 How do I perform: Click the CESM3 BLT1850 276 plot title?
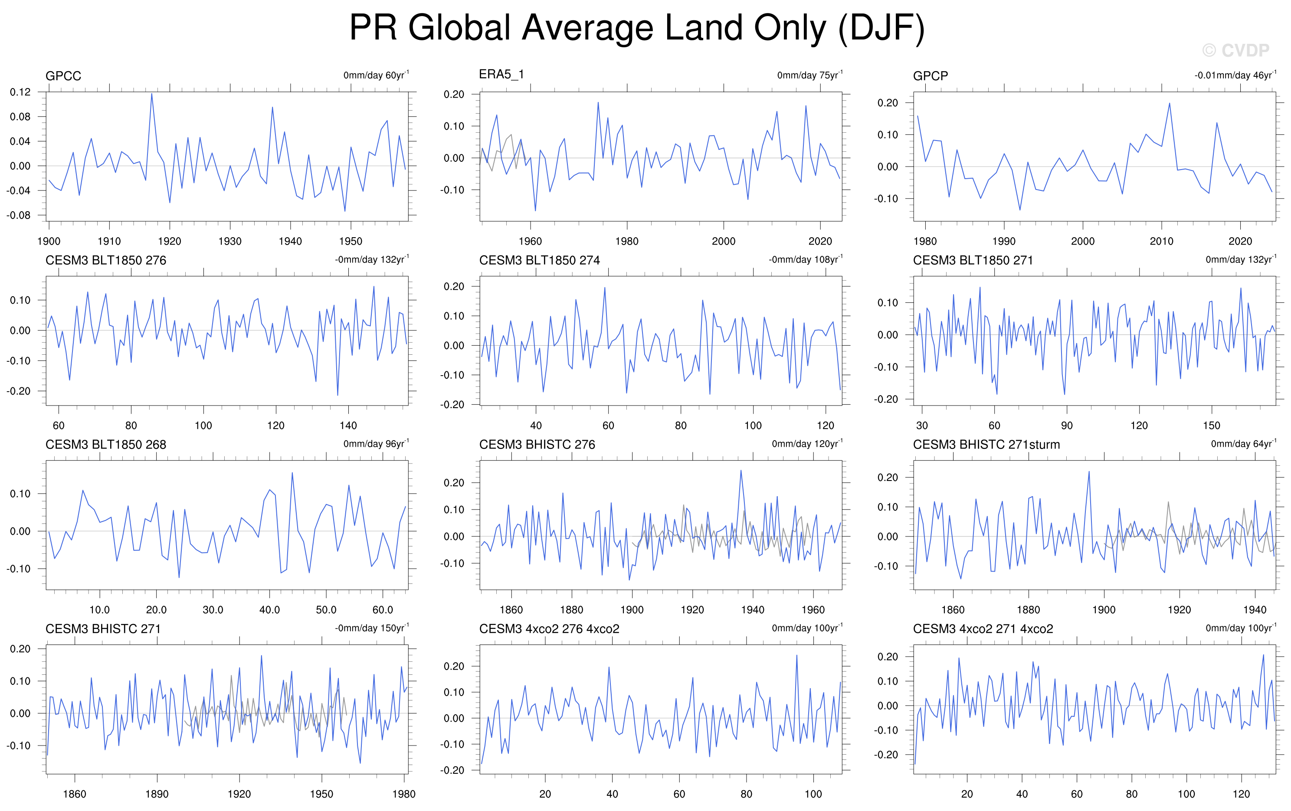105,261
